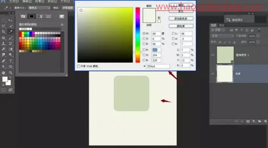268x148 pixels.
Task: Select the S saturation radio button
Action: (x=144, y=39)
